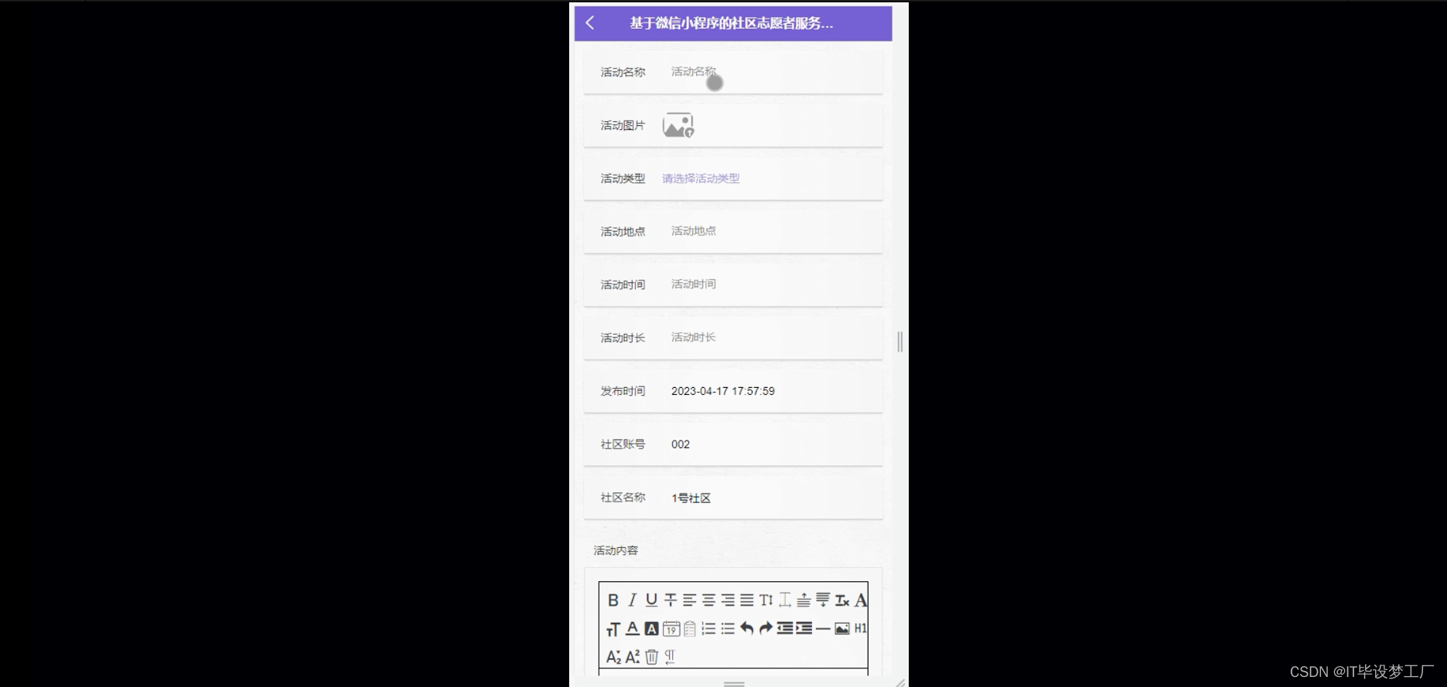1447x687 pixels.
Task: Grab the side resize handle of the simulator
Action: tap(900, 342)
